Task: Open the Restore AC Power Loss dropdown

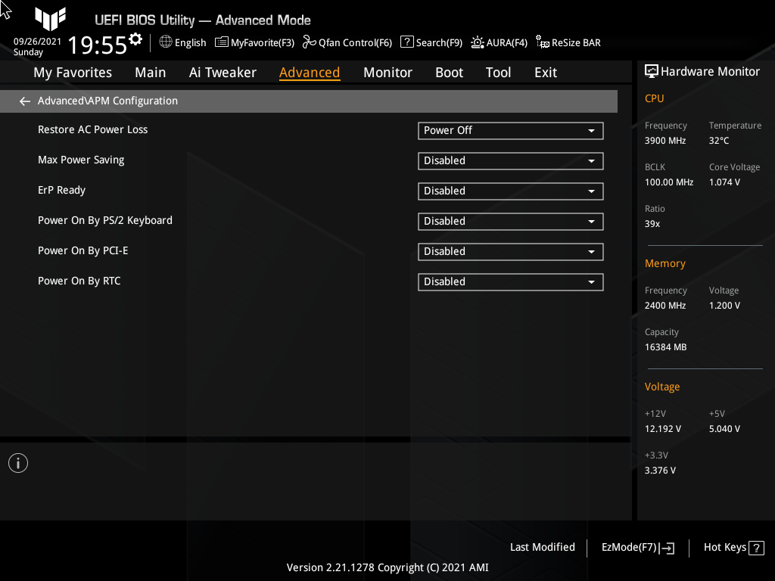Action: pyautogui.click(x=510, y=130)
